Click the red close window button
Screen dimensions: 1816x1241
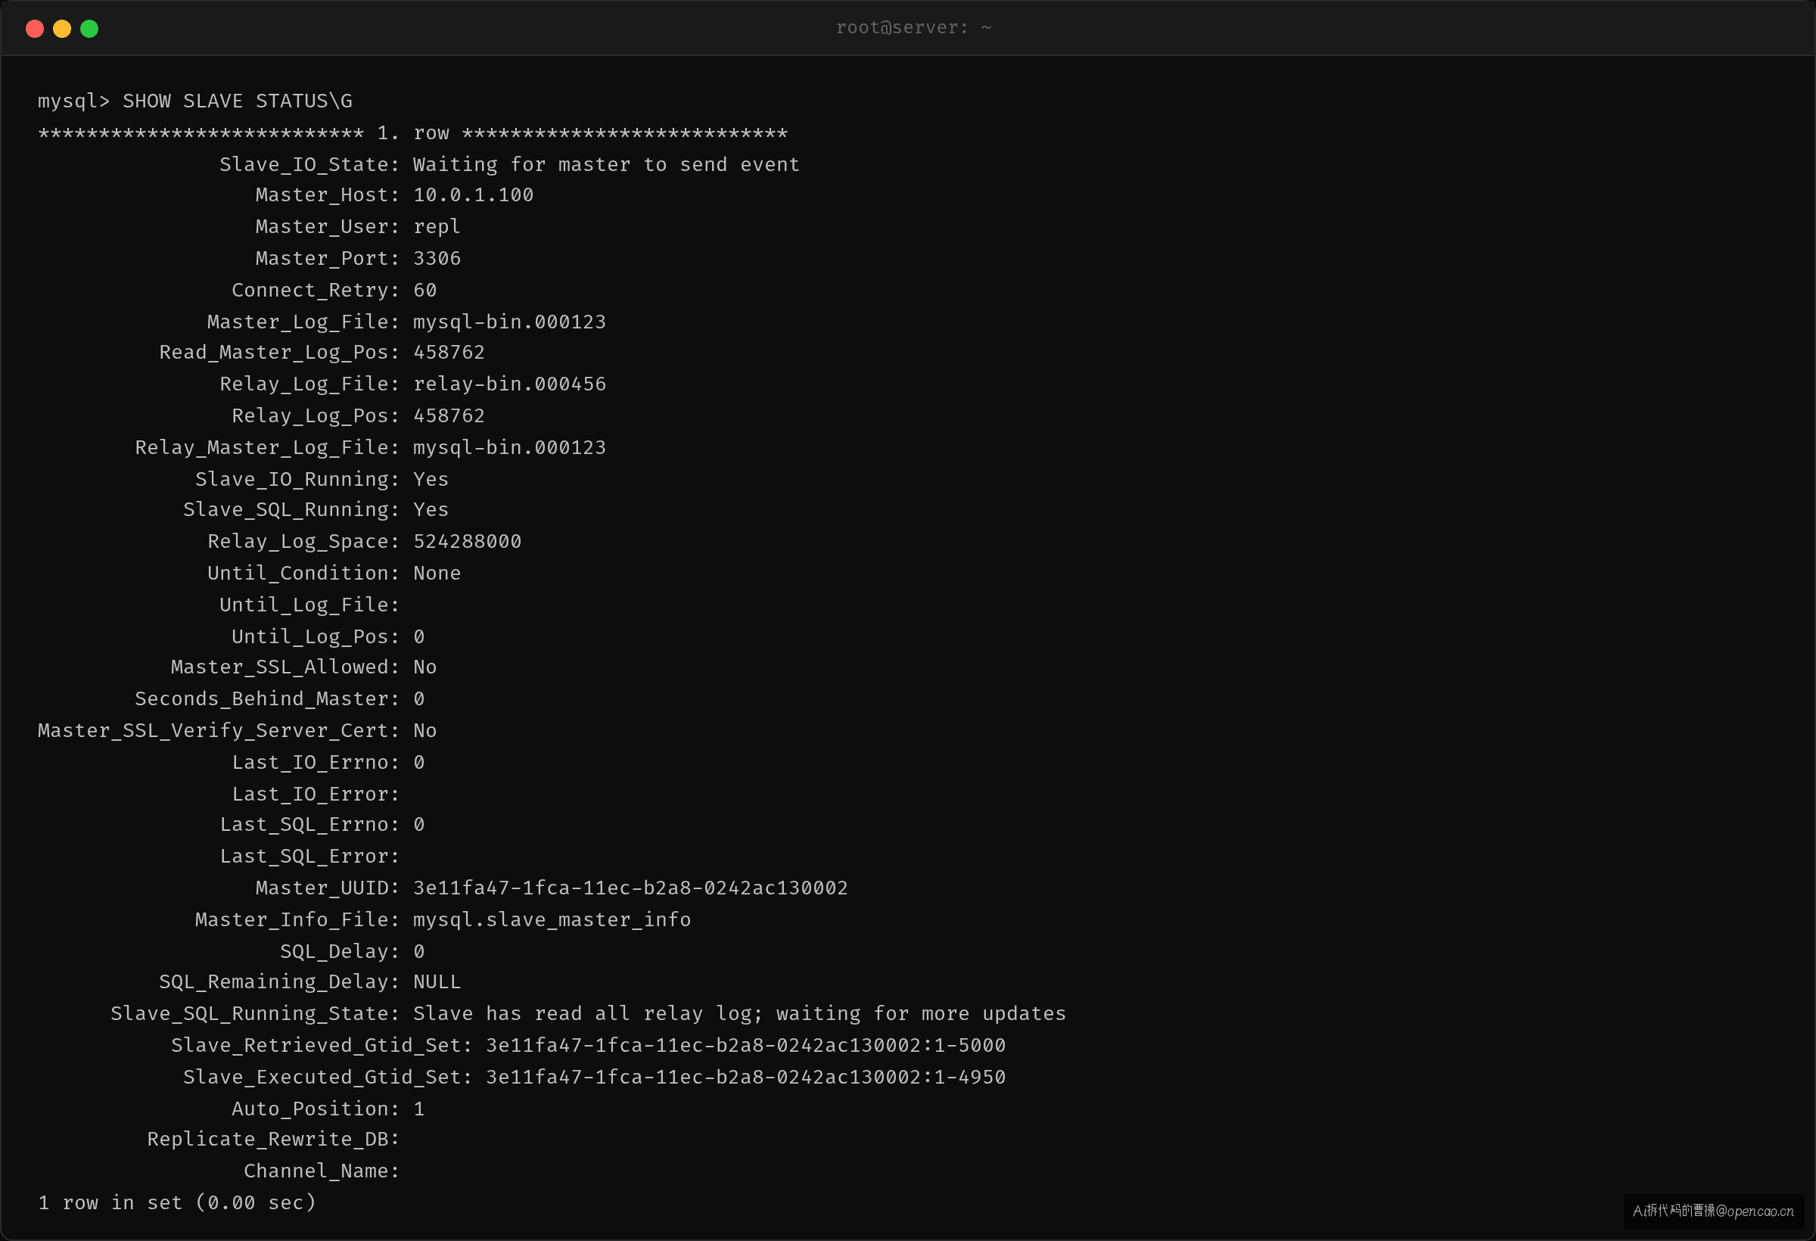coord(34,29)
